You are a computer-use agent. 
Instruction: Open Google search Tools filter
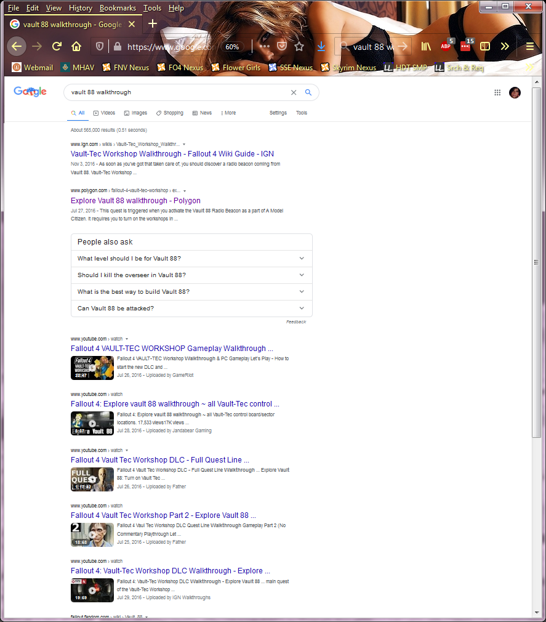click(x=302, y=113)
